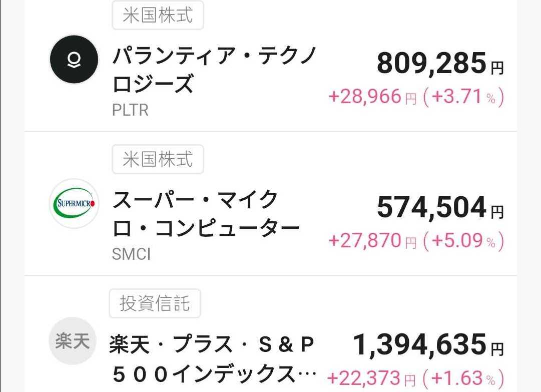Click the SMCI ticker symbol
Image resolution: width=541 pixels, height=392 pixels.
[x=131, y=254]
